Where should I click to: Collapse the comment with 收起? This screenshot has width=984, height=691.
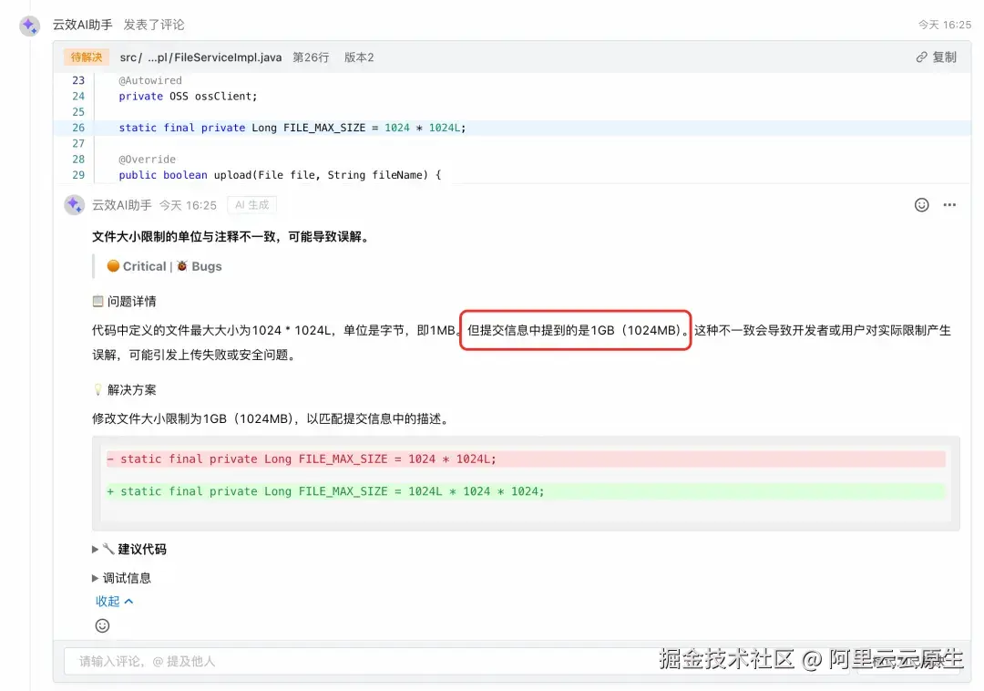tap(114, 602)
